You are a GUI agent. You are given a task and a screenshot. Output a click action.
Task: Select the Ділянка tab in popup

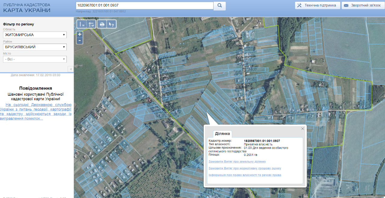tap(223, 134)
